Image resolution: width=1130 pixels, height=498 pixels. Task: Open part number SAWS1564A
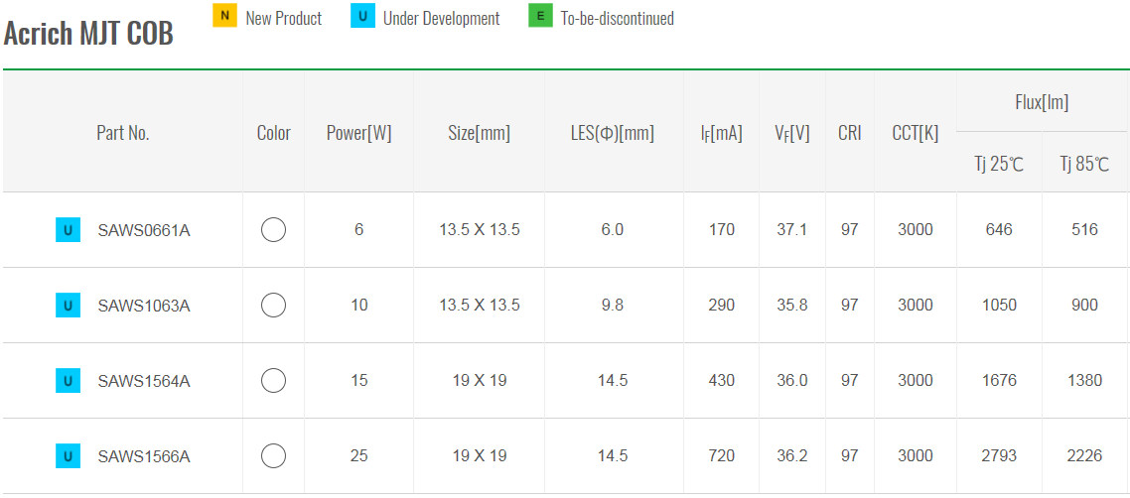(x=144, y=381)
